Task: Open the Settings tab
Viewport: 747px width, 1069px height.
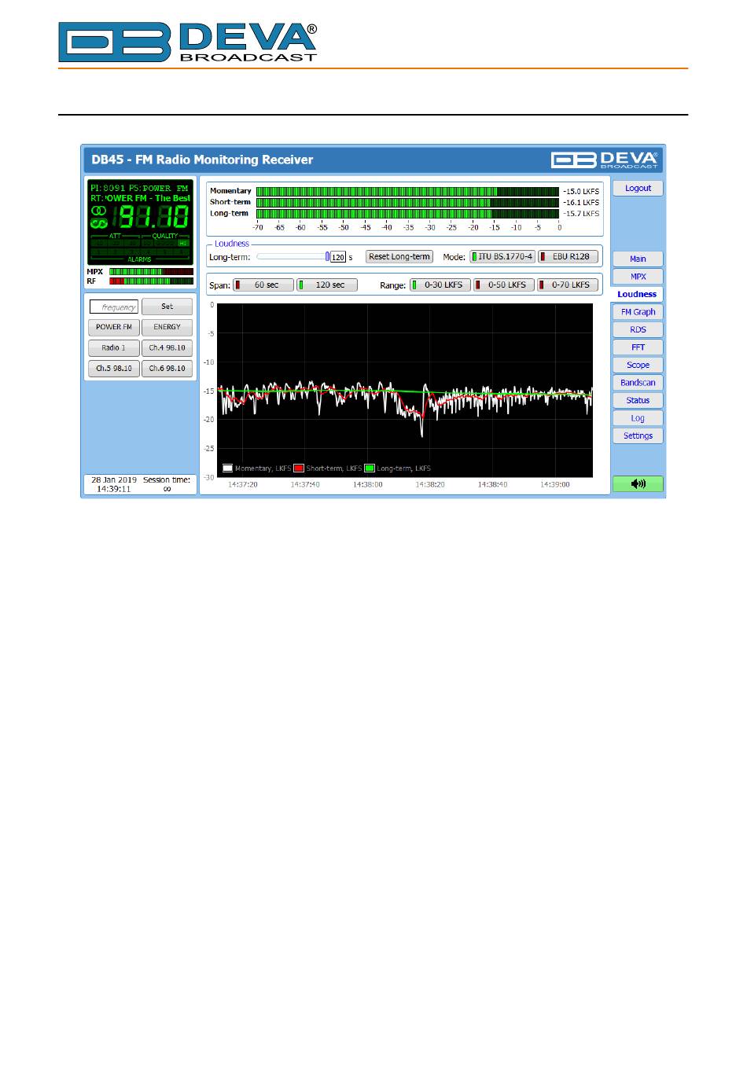Action: point(638,436)
